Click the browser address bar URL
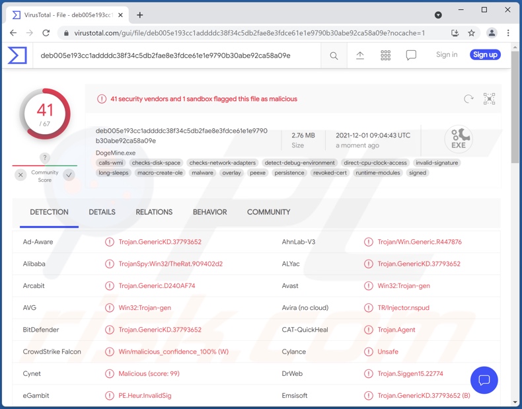This screenshot has height=409, width=522. (x=249, y=33)
